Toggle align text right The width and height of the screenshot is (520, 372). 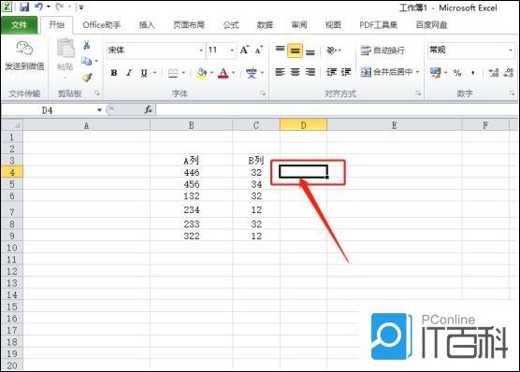[311, 72]
